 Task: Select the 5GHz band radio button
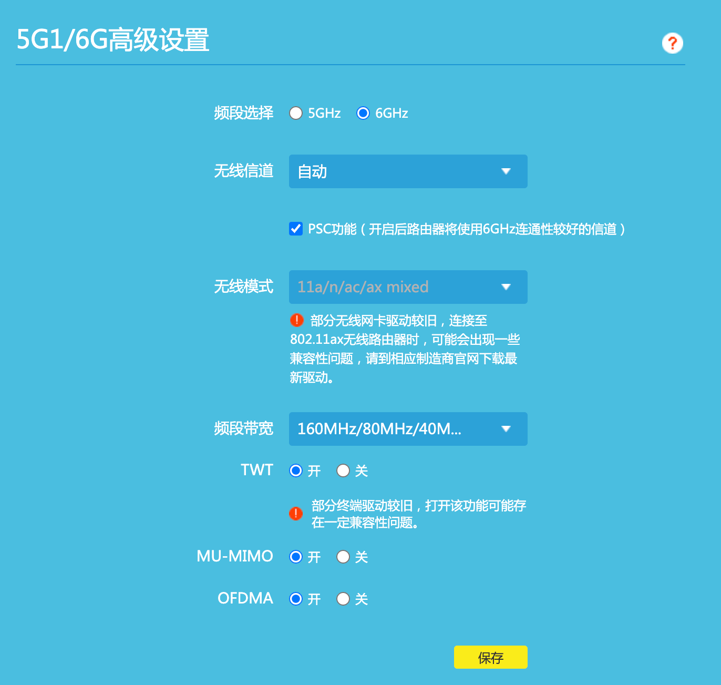pos(296,113)
